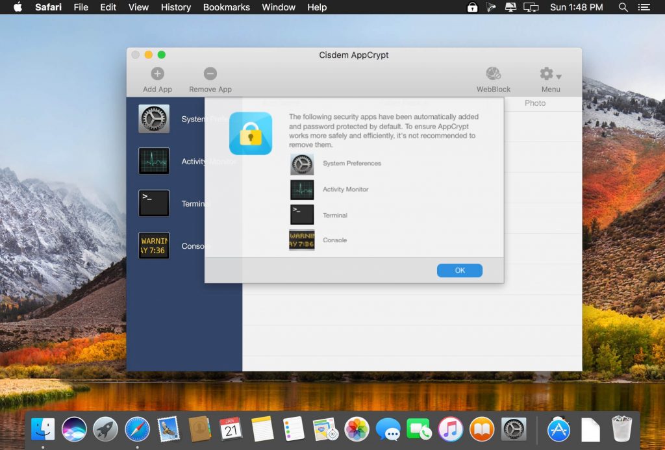Select Console in the sidebar
Viewport: 665px width, 450px height.
(x=154, y=246)
